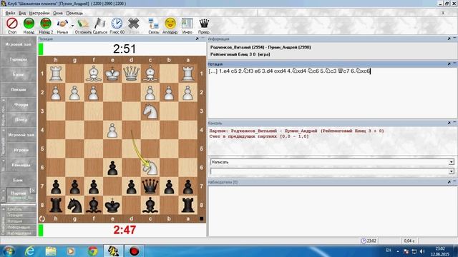The image size is (458, 257).
Task: Open the Файл menu
Action: [10, 13]
